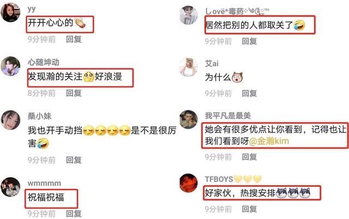Open 艾ai's profile avatar
This screenshot has height=219, width=349.
pyautogui.click(x=189, y=67)
